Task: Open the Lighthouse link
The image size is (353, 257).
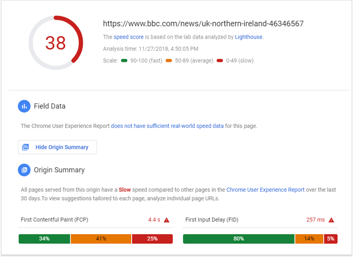Action: click(249, 37)
